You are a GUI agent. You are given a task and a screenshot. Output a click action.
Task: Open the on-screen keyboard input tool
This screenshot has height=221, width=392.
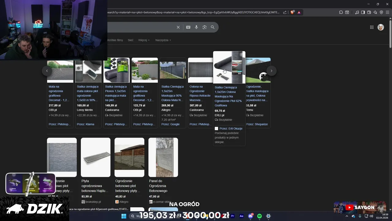pos(188,27)
